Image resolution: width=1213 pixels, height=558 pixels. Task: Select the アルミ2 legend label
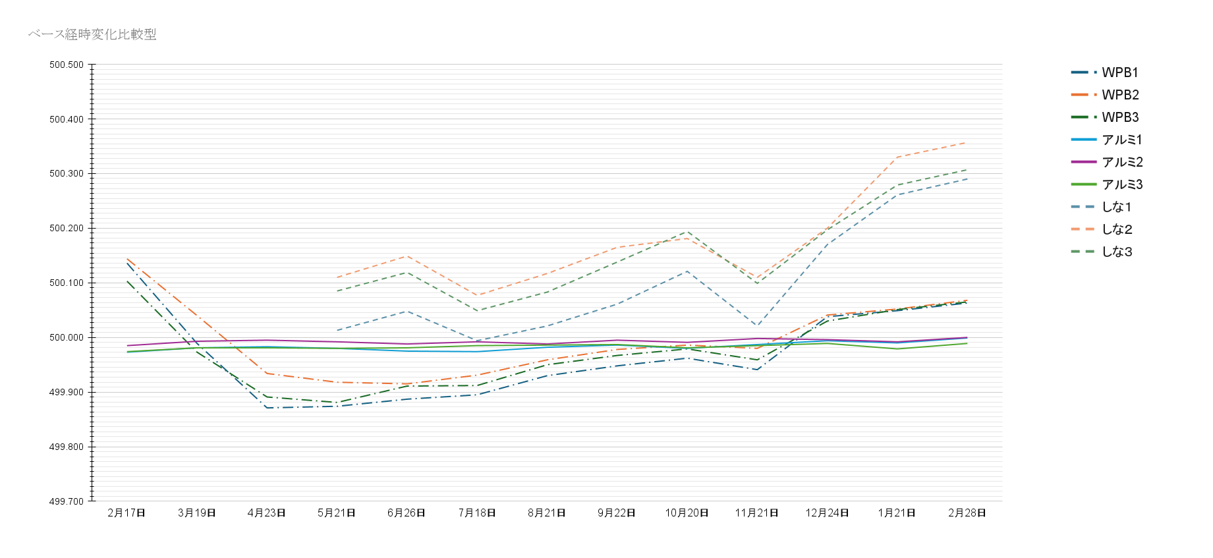[x=1121, y=162]
